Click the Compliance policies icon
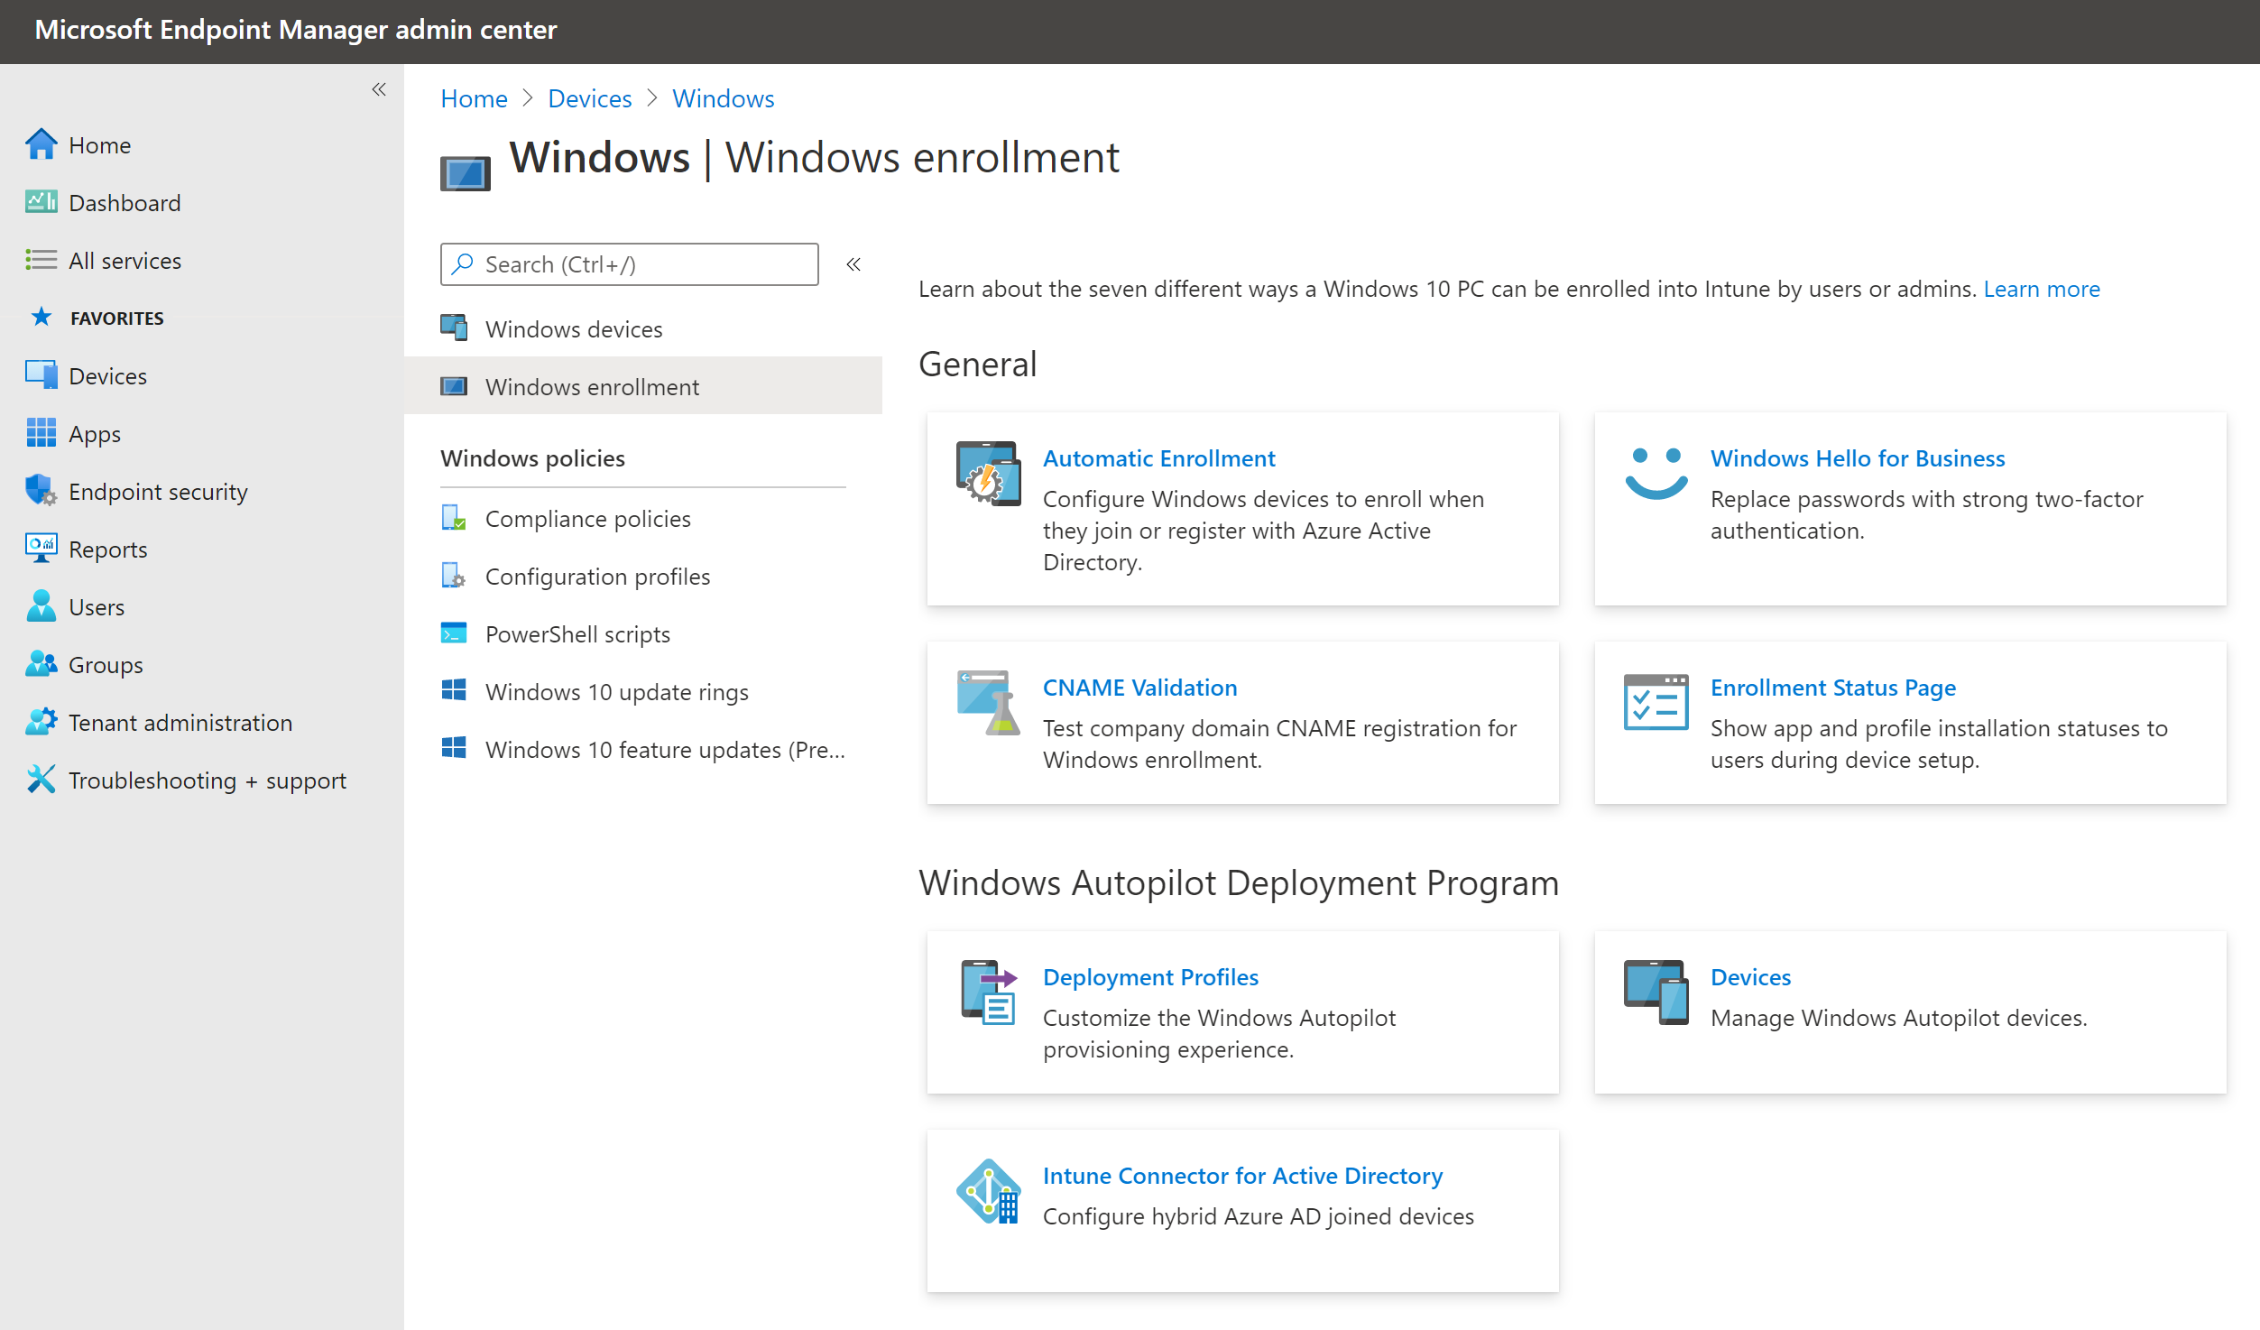The height and width of the screenshot is (1330, 2260). point(454,518)
